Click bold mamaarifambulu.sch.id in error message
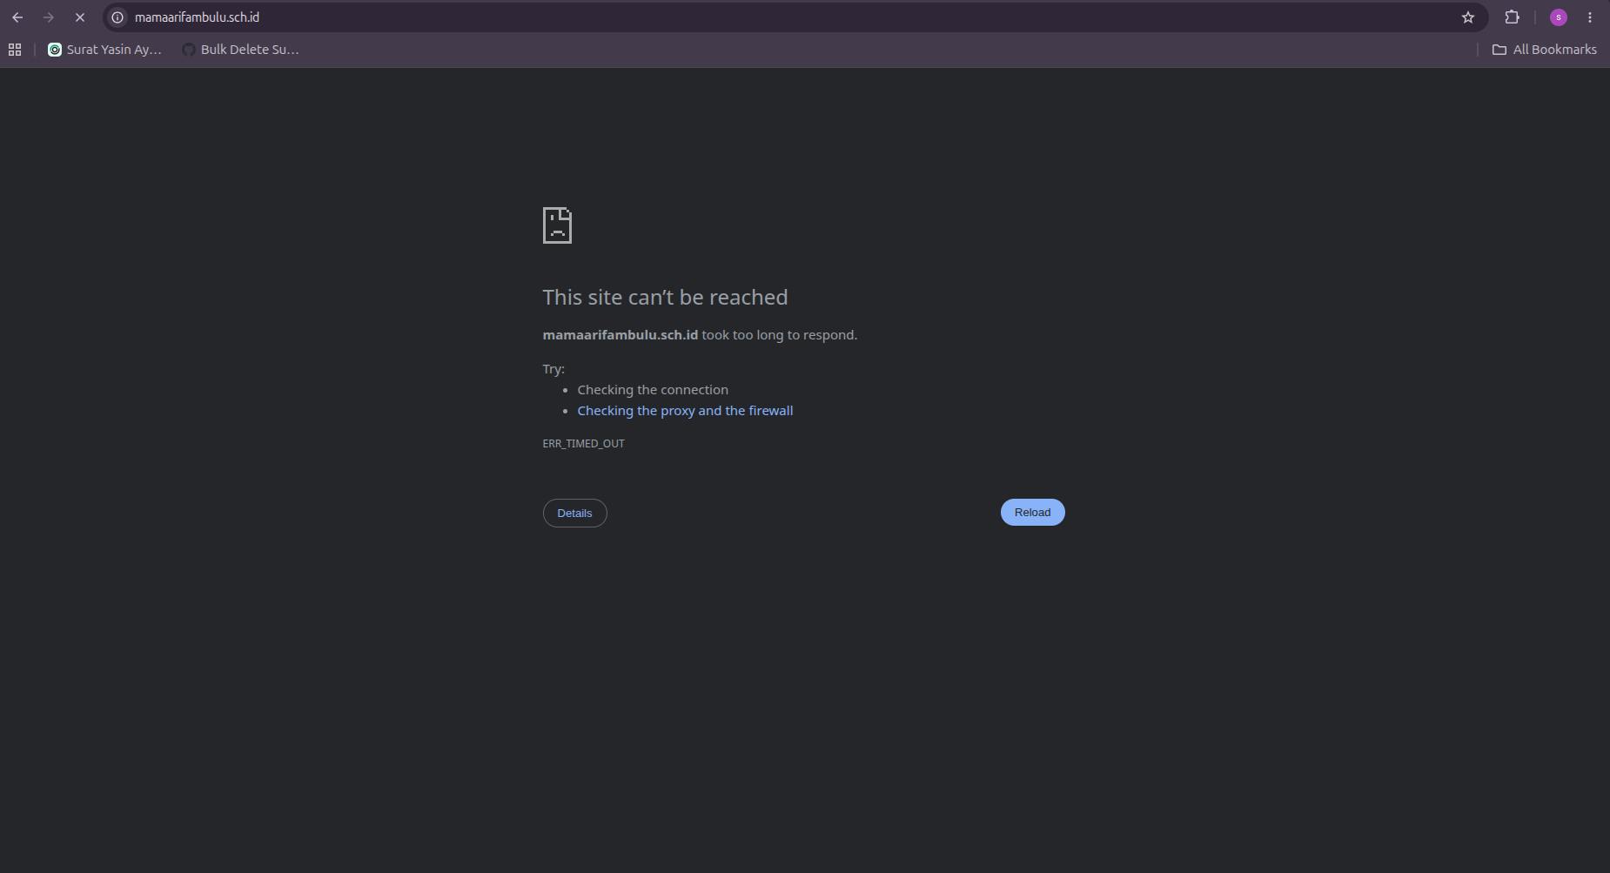This screenshot has width=1610, height=873. click(620, 335)
